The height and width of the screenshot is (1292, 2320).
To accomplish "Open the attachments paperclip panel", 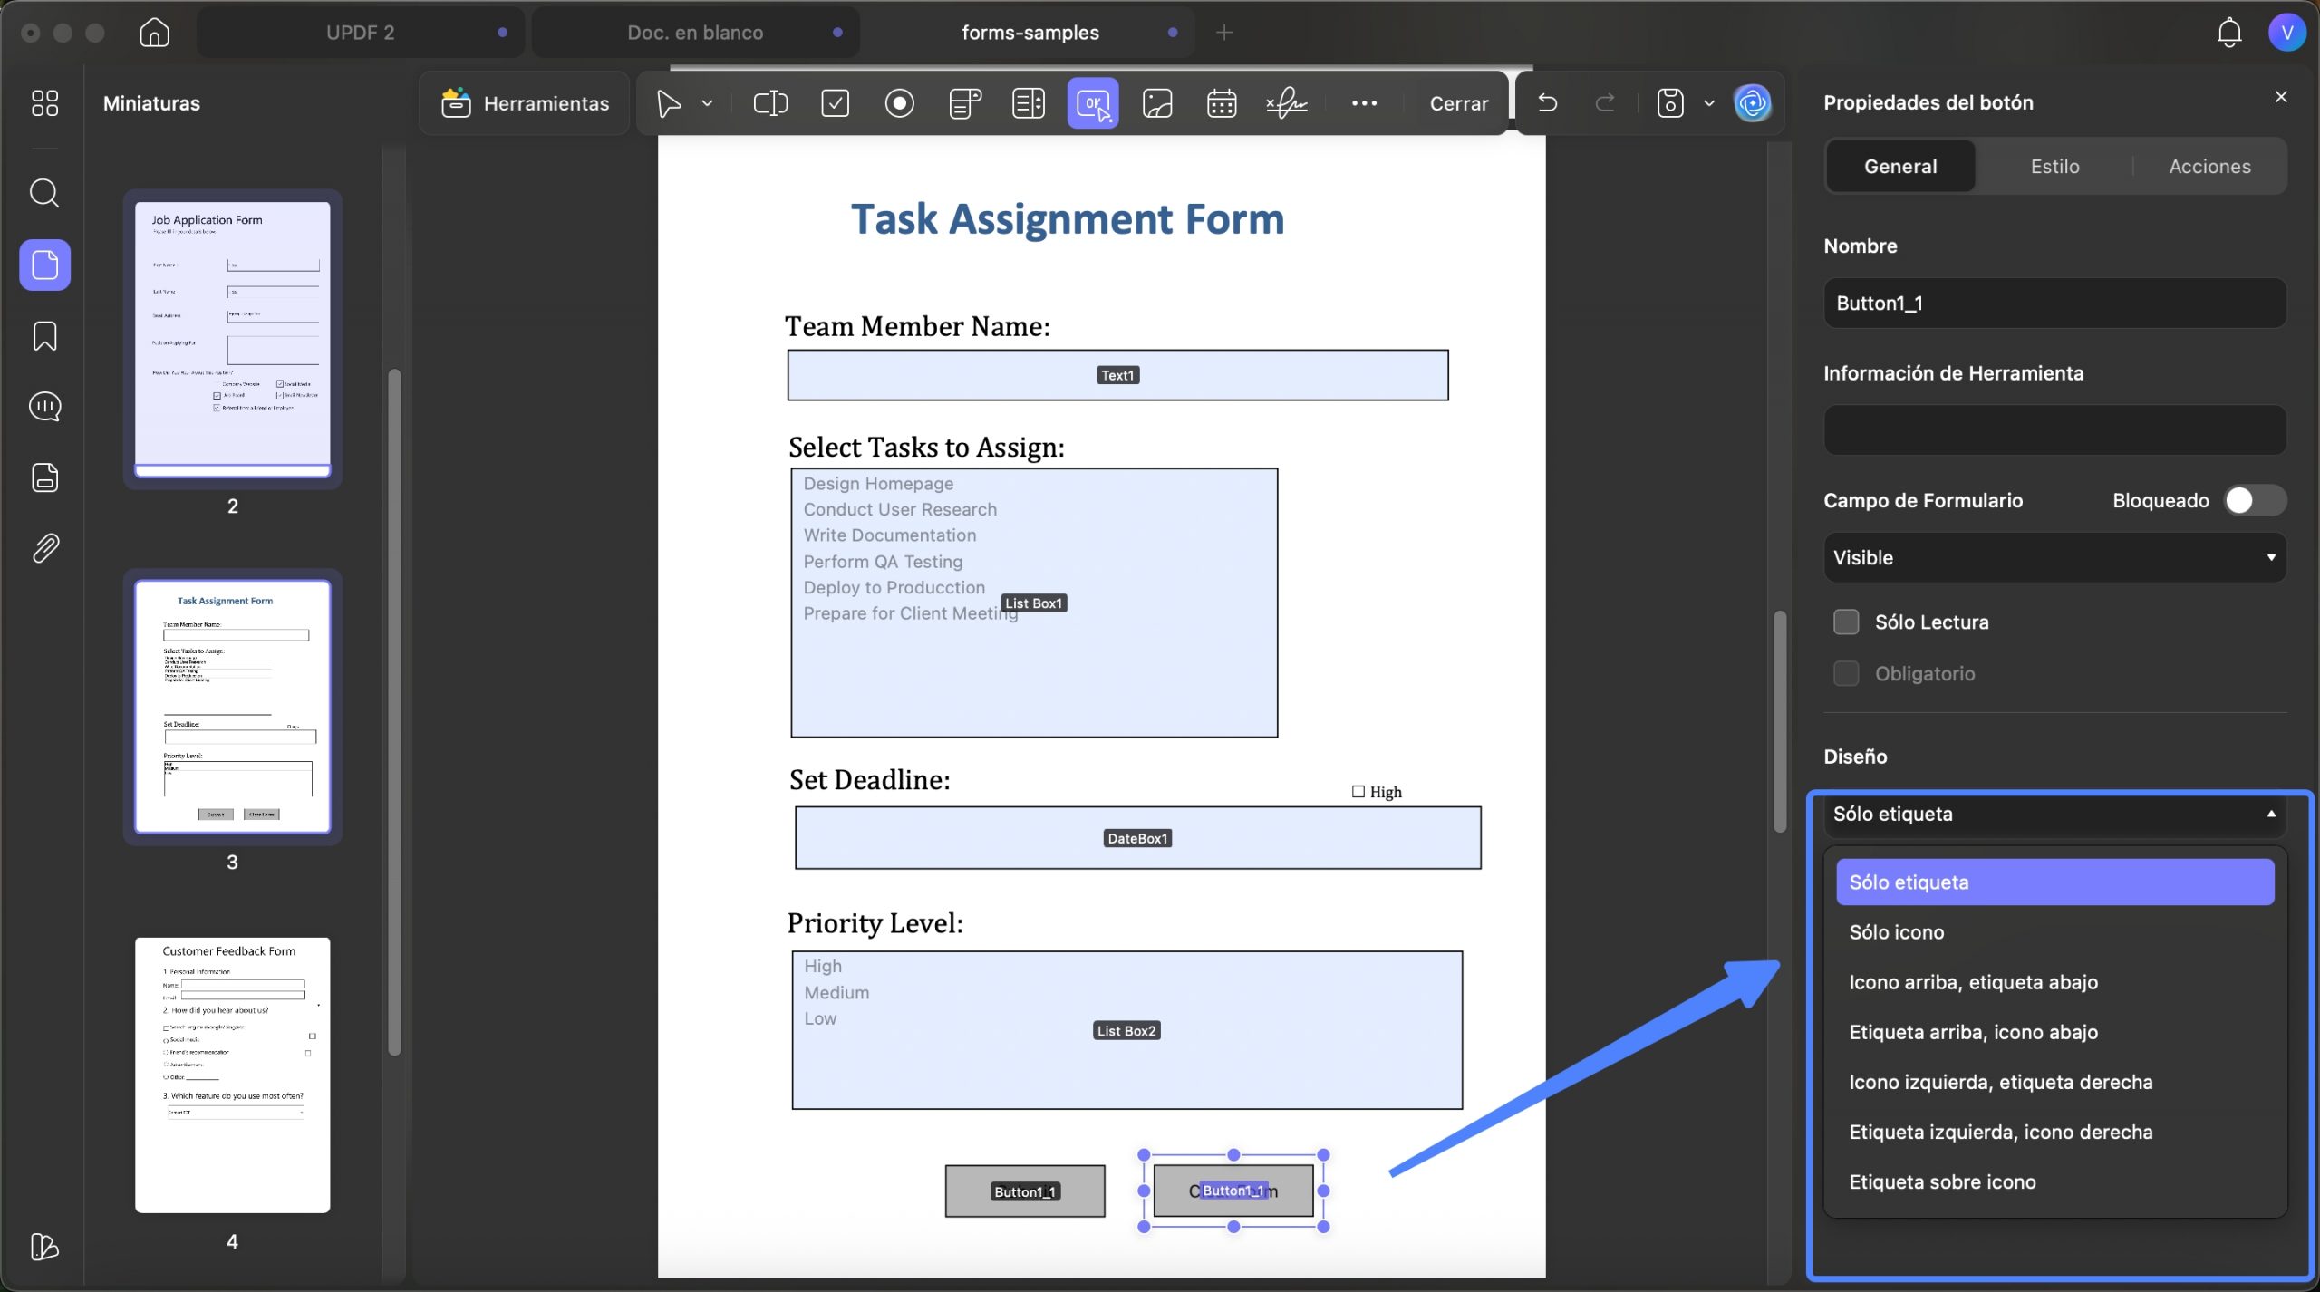I will 44,548.
